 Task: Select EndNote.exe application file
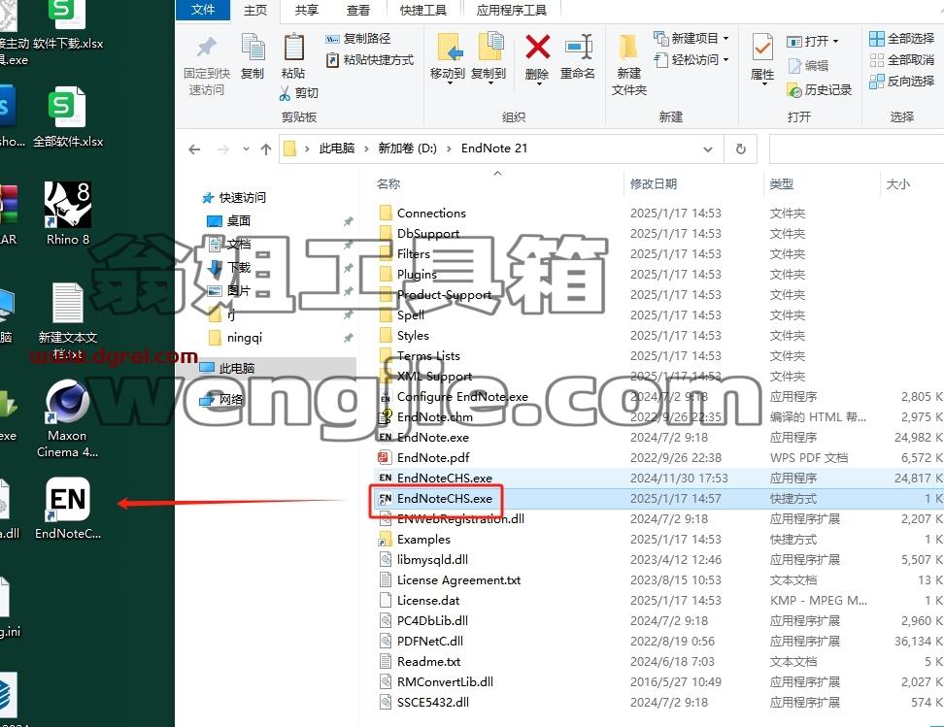[432, 437]
